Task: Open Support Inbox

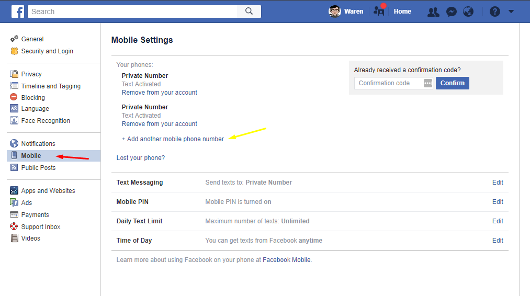Action: coord(41,227)
